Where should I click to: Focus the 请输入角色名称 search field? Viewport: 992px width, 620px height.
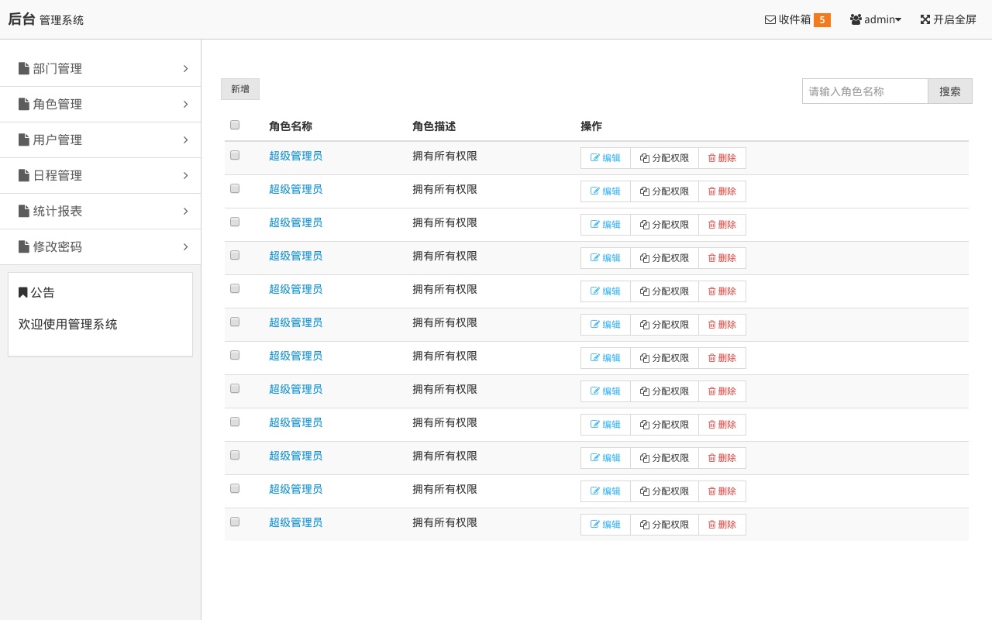(x=865, y=91)
